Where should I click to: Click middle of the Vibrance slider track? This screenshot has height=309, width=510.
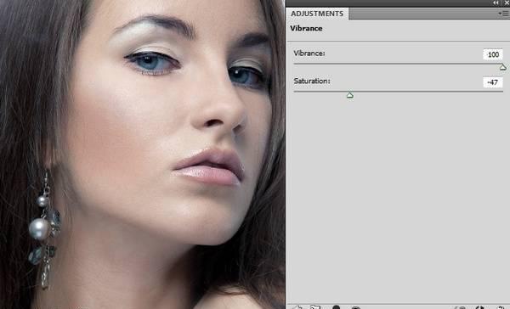coord(399,64)
